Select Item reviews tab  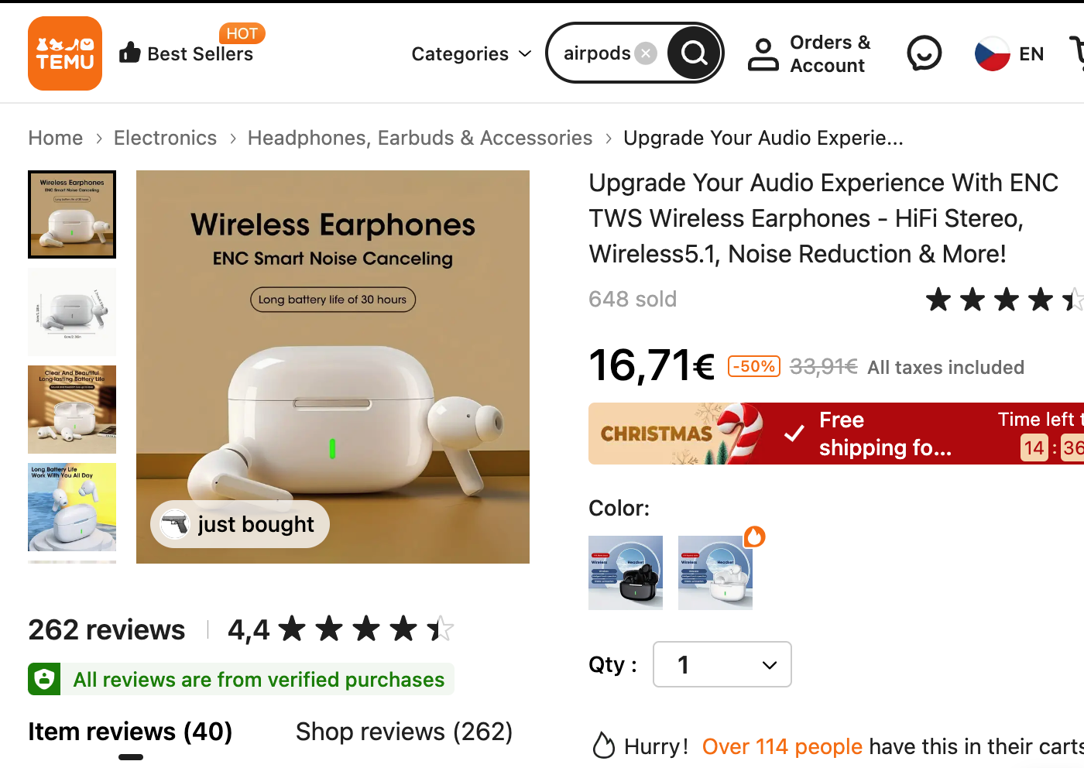click(x=130, y=732)
